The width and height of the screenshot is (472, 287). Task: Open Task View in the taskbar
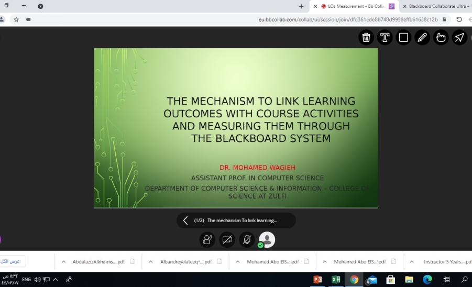pos(446,280)
